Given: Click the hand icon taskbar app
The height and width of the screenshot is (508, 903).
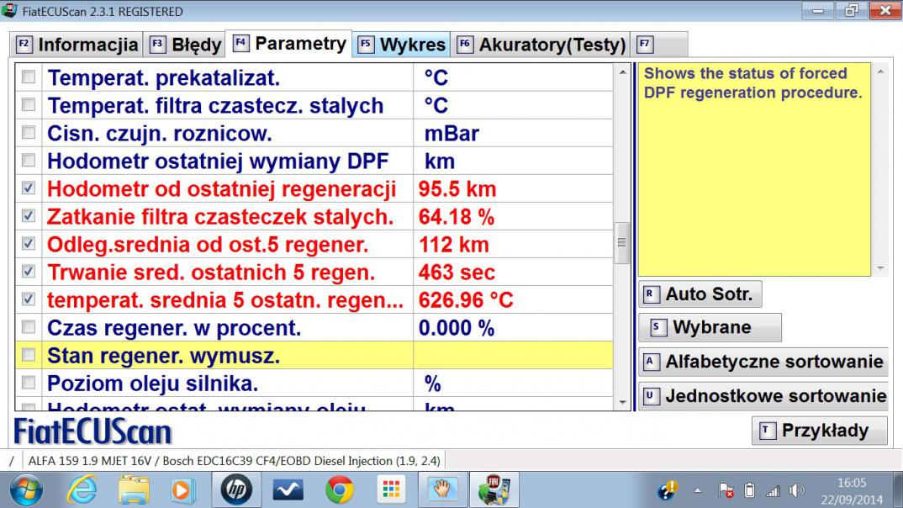Looking at the screenshot, I should [441, 490].
